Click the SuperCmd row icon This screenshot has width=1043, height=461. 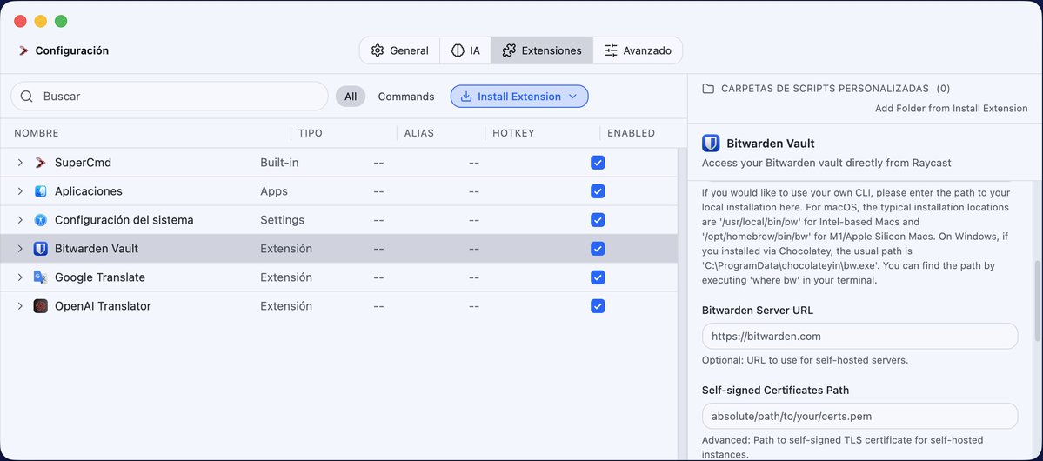(x=41, y=163)
